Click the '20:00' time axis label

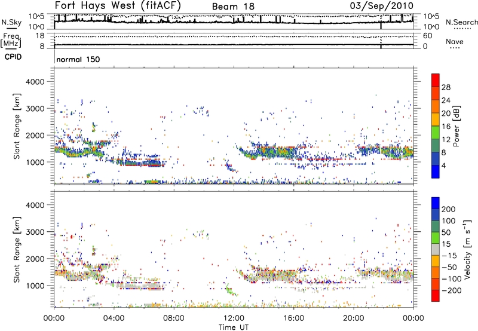click(354, 318)
